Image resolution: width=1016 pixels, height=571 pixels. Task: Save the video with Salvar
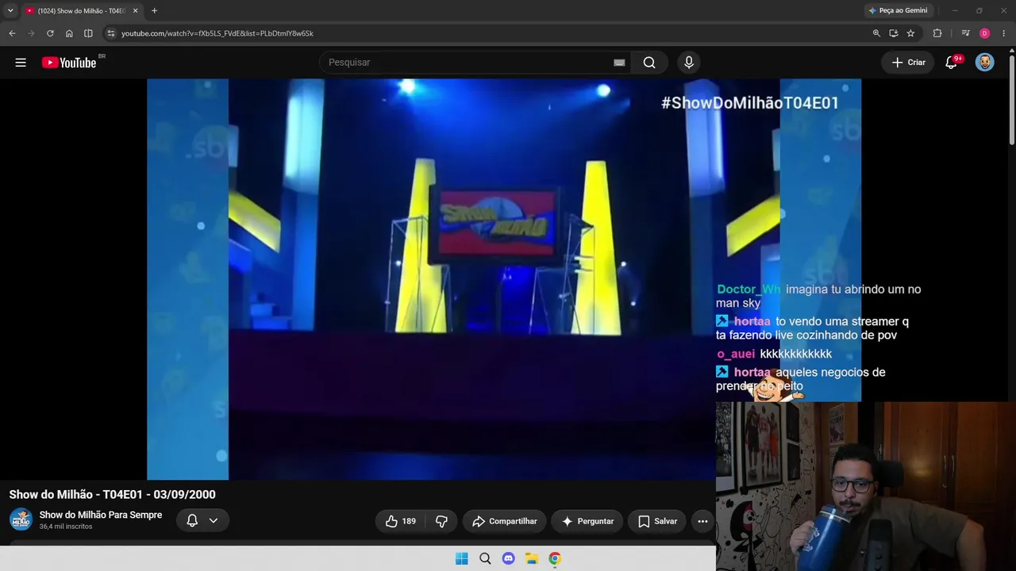658,521
